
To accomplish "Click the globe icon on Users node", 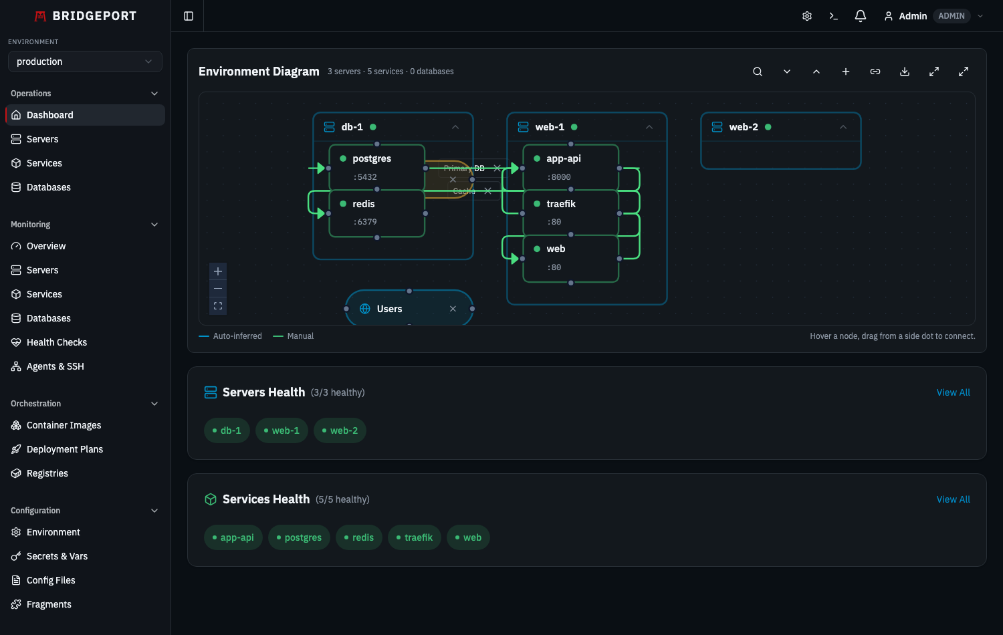I will (365, 309).
